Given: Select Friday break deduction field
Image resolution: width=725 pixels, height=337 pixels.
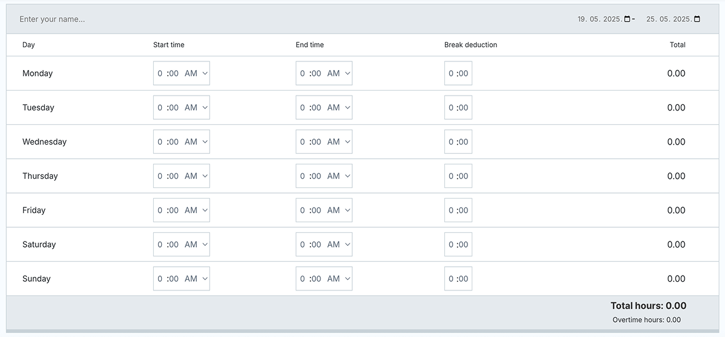Looking at the screenshot, I should [x=458, y=210].
